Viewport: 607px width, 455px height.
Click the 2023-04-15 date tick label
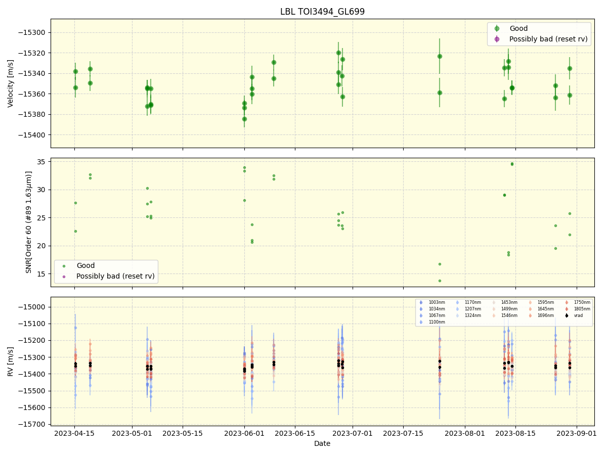(x=75, y=433)
